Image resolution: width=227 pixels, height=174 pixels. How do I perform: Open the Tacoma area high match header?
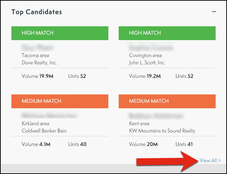click(60, 33)
